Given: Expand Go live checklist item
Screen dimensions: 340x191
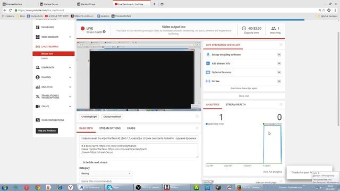Looking at the screenshot, I should point(279,81).
